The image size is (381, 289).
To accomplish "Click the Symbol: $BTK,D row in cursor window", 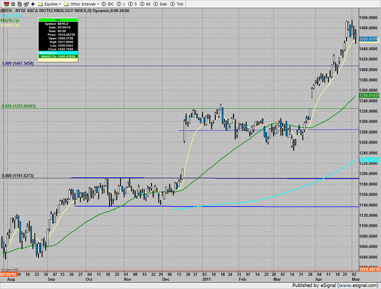I will coord(58,24).
